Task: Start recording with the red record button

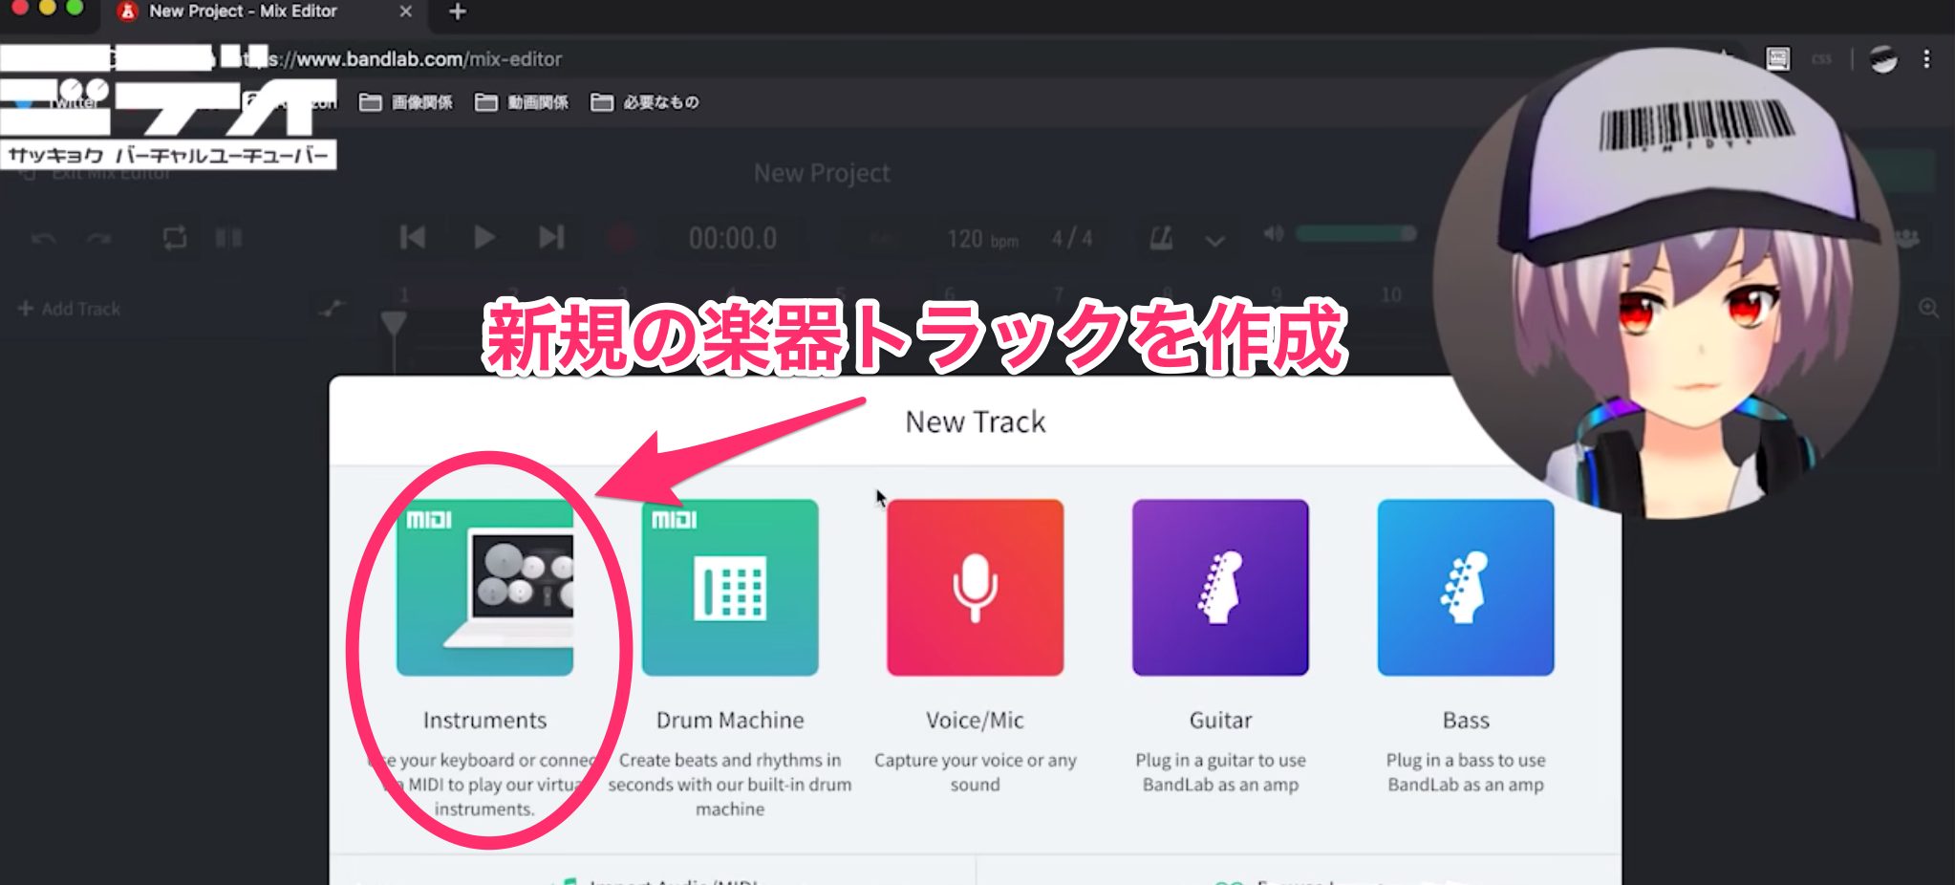Action: point(620,237)
